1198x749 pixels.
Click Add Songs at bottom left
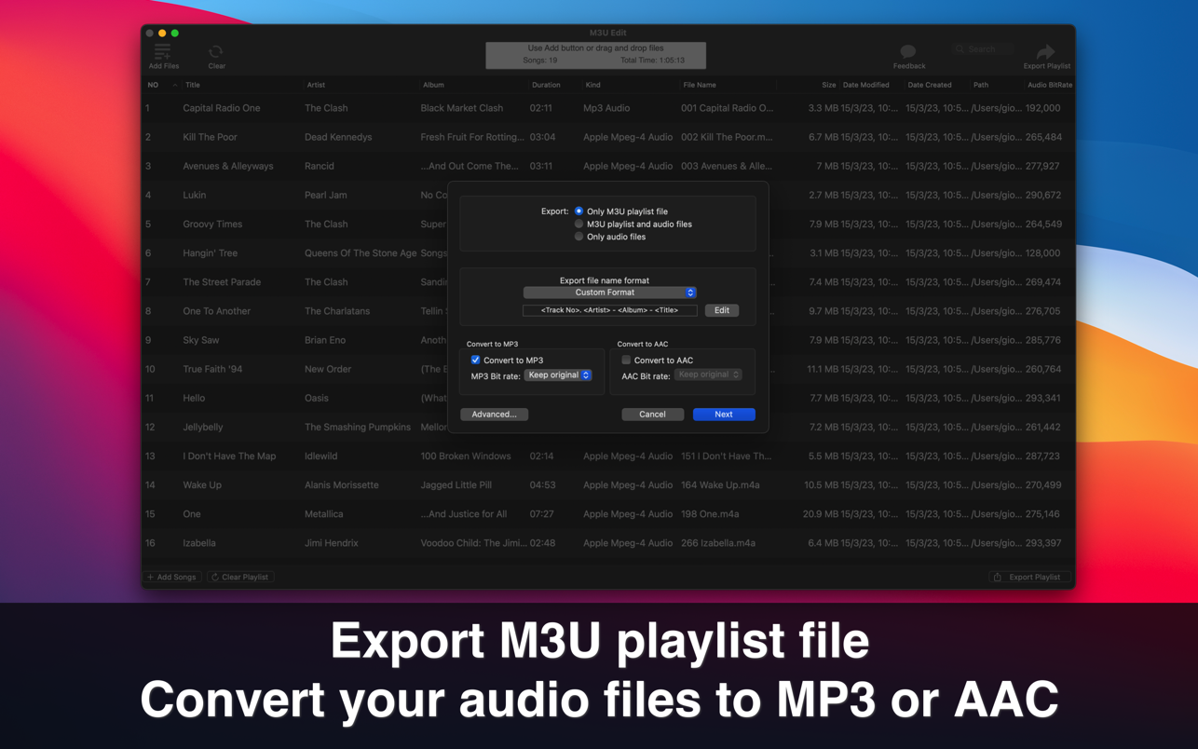pos(172,578)
